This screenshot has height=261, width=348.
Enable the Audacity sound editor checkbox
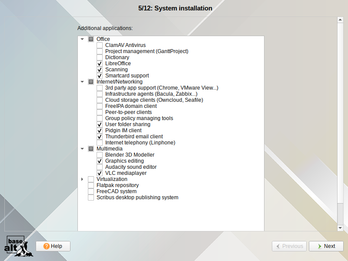click(100, 167)
